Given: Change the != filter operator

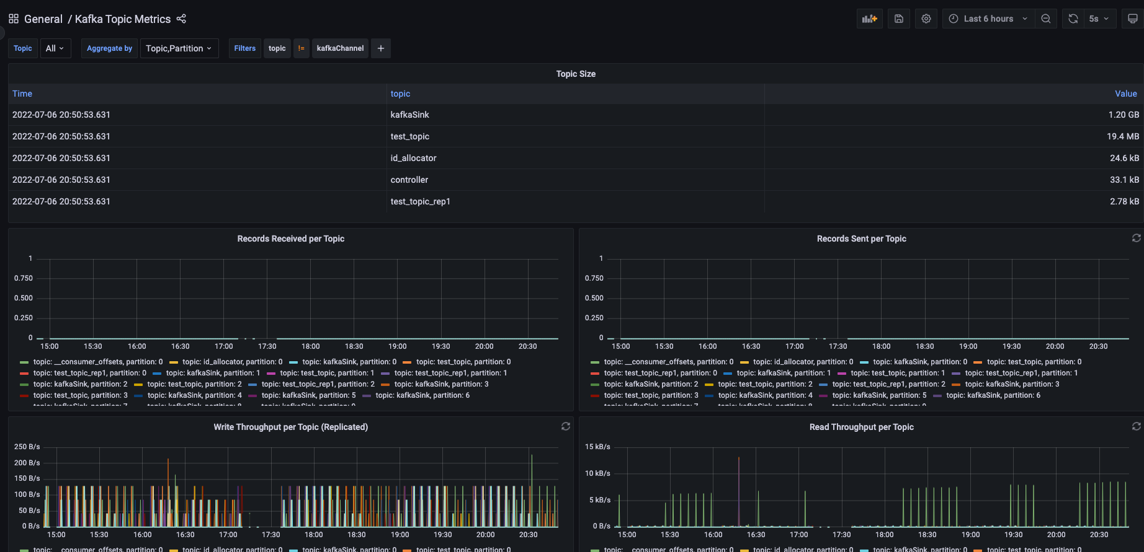Looking at the screenshot, I should tap(301, 48).
